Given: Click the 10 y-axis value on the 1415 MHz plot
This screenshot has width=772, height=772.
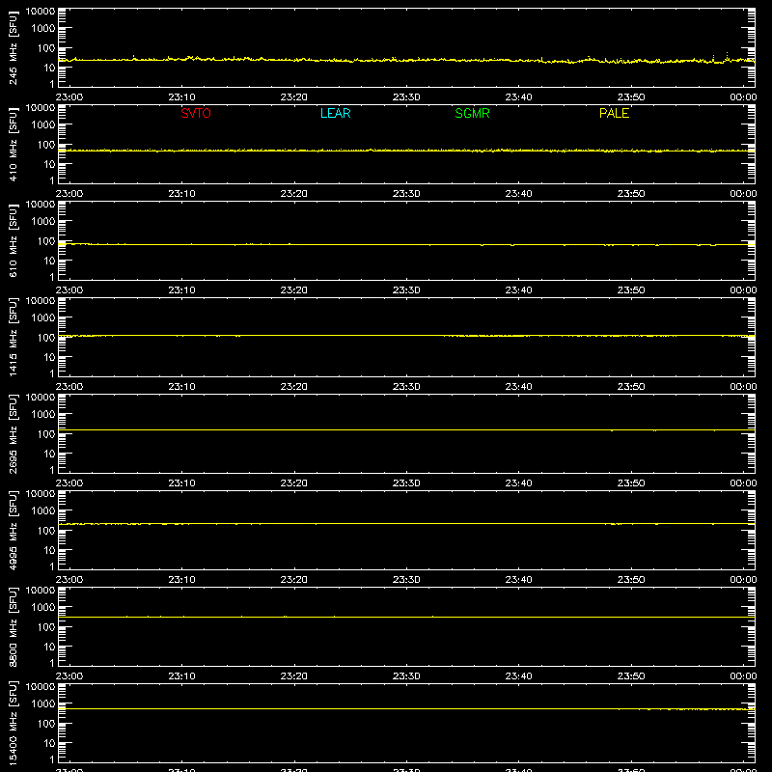Looking at the screenshot, I should click(x=49, y=357).
